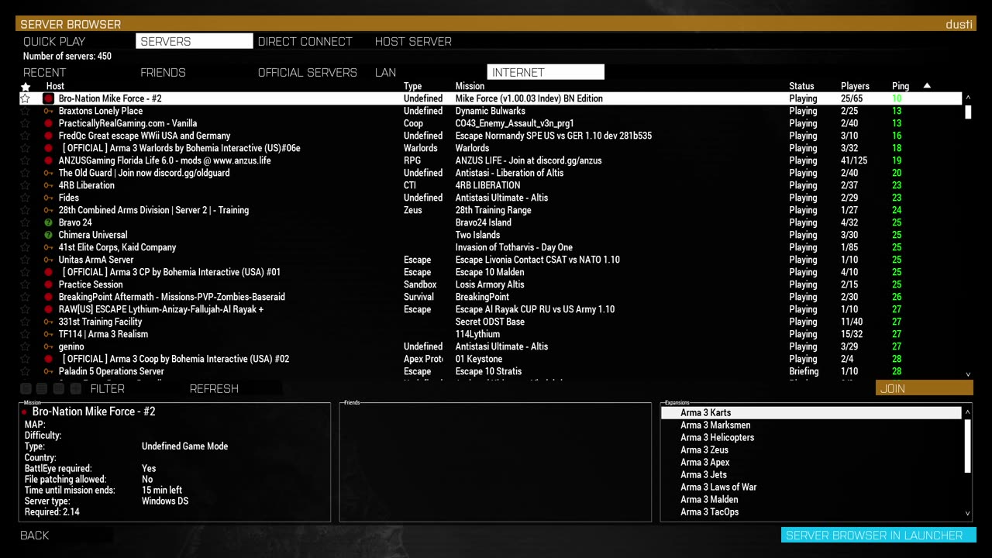Screen dimensions: 992x558
Task: Click Expansions list scroll down arrow
Action: tap(968, 513)
